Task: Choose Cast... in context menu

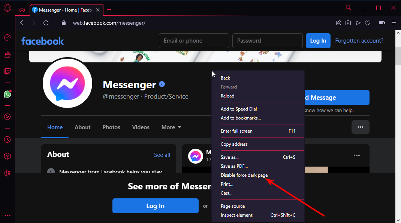Action: (258, 193)
